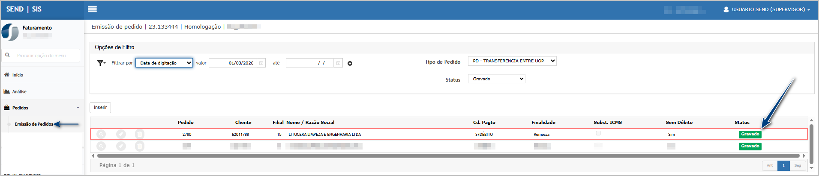This screenshot has height=176, width=819.
Task: Open the 'Filtrar por' dropdown
Action: pos(164,63)
